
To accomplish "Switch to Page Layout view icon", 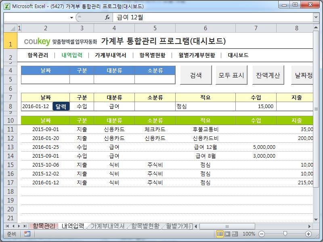I will point(227,234).
